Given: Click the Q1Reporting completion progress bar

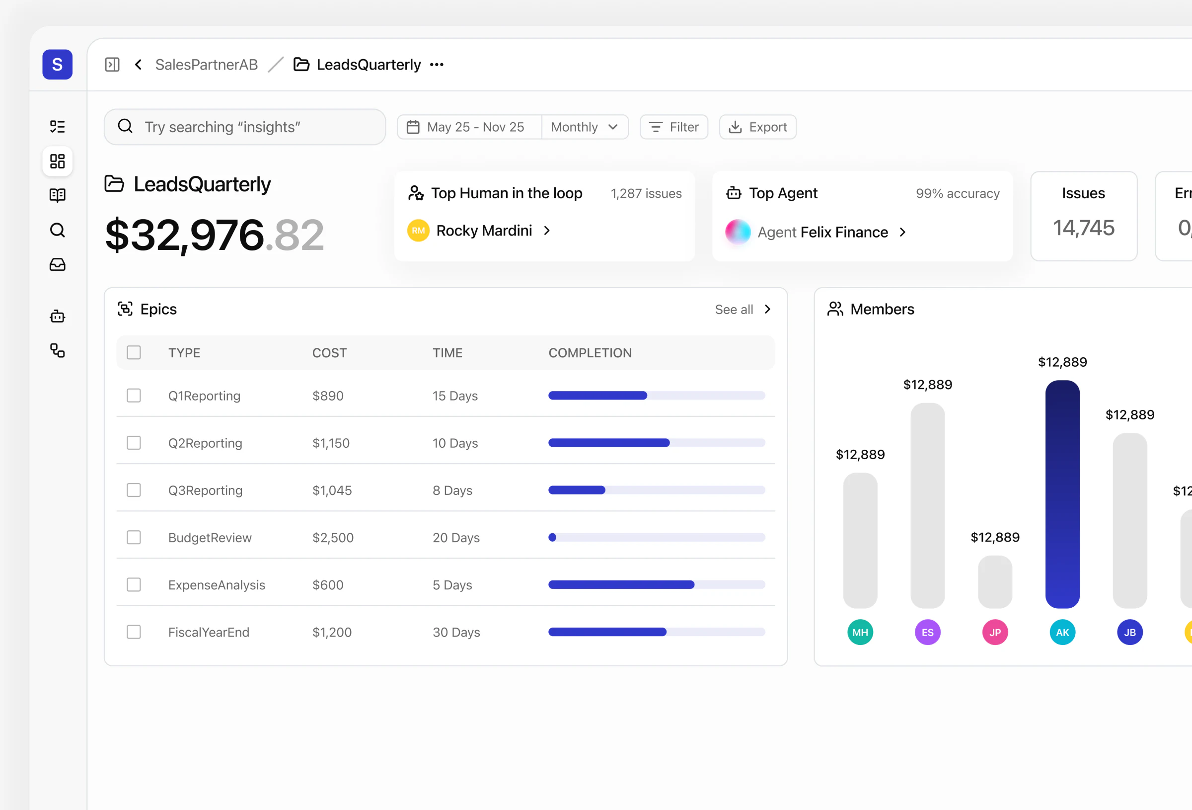Looking at the screenshot, I should pos(657,396).
